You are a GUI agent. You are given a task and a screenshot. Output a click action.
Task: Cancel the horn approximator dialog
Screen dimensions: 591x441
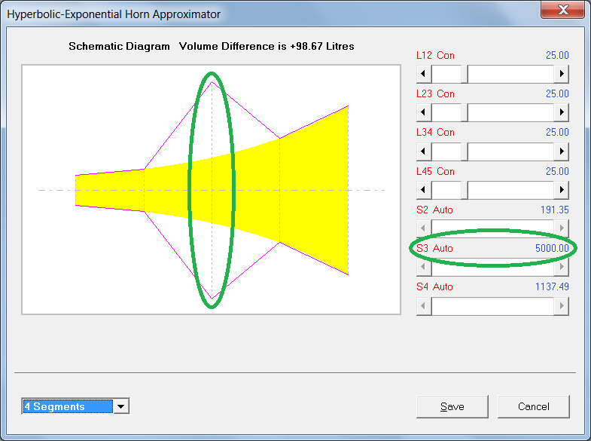(533, 406)
